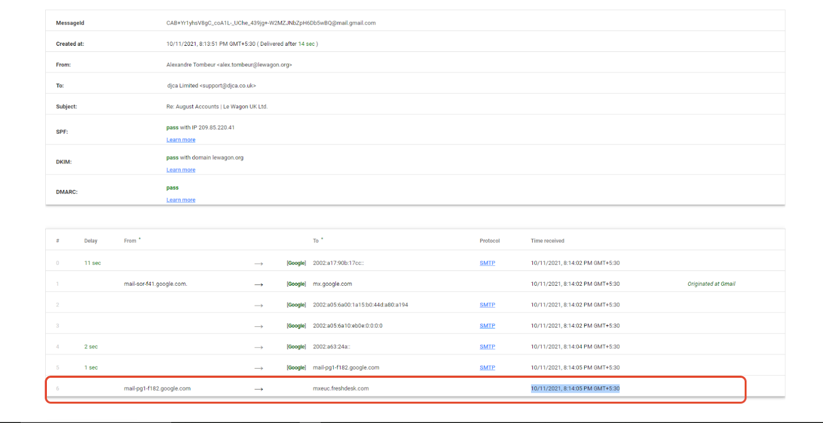Open the DMARC Learn more link
823x423 pixels.
(x=181, y=200)
